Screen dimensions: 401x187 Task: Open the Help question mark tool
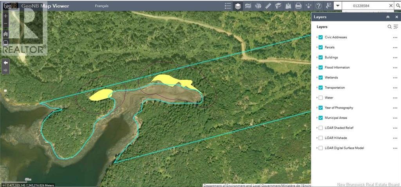[x=318, y=6]
